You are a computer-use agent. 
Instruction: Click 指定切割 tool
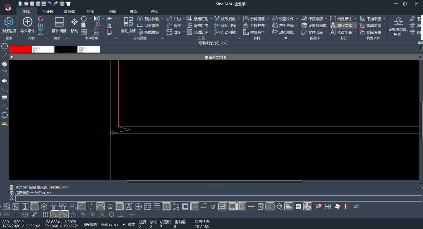point(198,19)
